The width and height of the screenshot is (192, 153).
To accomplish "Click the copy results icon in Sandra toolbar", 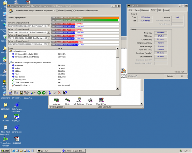I will click(x=16, y=93).
